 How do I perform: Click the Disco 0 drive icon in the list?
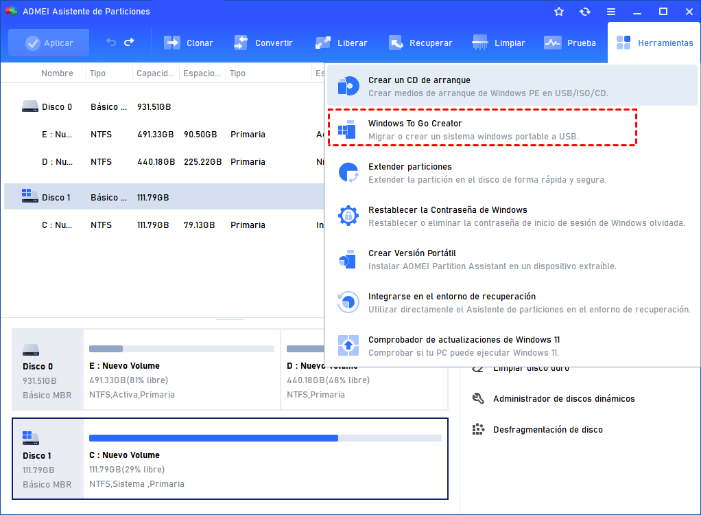point(30,106)
